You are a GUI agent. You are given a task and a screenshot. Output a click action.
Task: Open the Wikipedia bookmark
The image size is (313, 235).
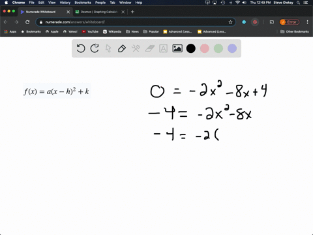(x=112, y=31)
